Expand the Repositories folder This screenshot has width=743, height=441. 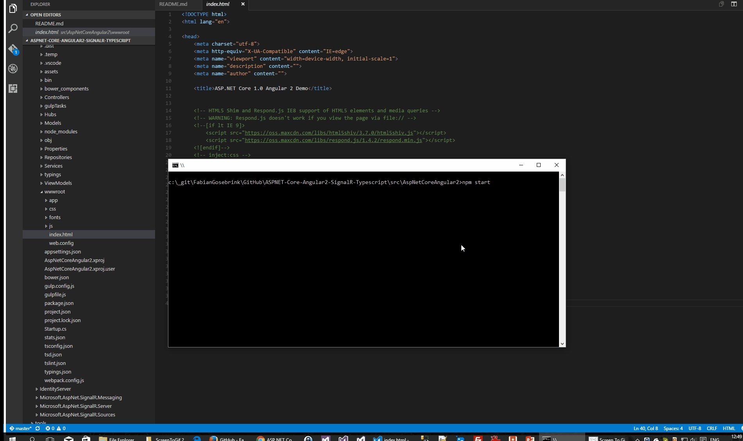pos(89,157)
